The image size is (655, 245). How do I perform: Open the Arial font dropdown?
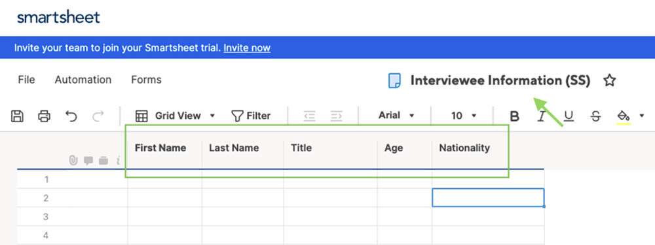396,116
